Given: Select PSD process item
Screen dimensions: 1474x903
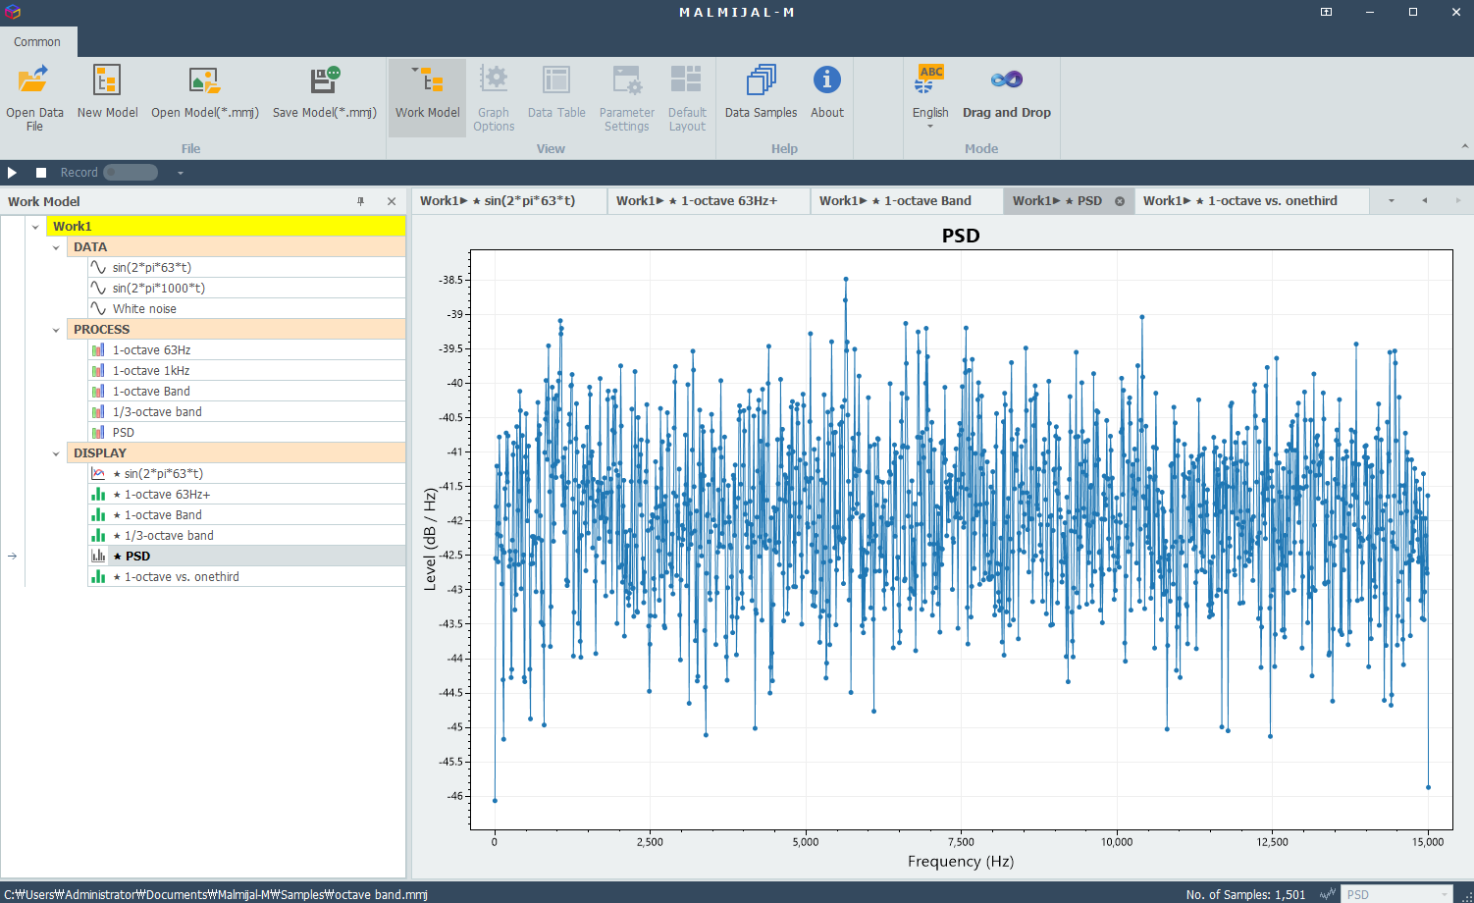Looking at the screenshot, I should pos(246,432).
